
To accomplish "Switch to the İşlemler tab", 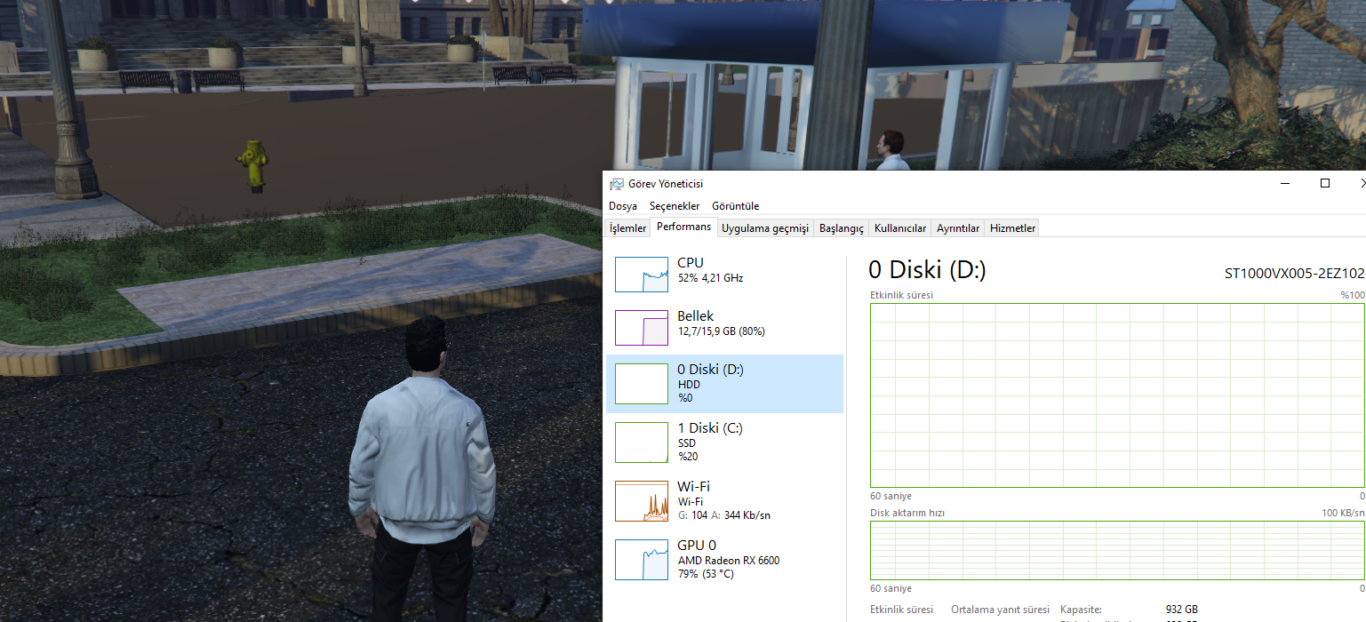I will pos(627,228).
